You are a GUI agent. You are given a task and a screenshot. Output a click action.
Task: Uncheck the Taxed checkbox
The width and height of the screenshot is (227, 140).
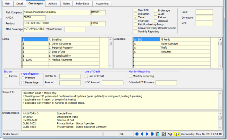tap(136, 17)
